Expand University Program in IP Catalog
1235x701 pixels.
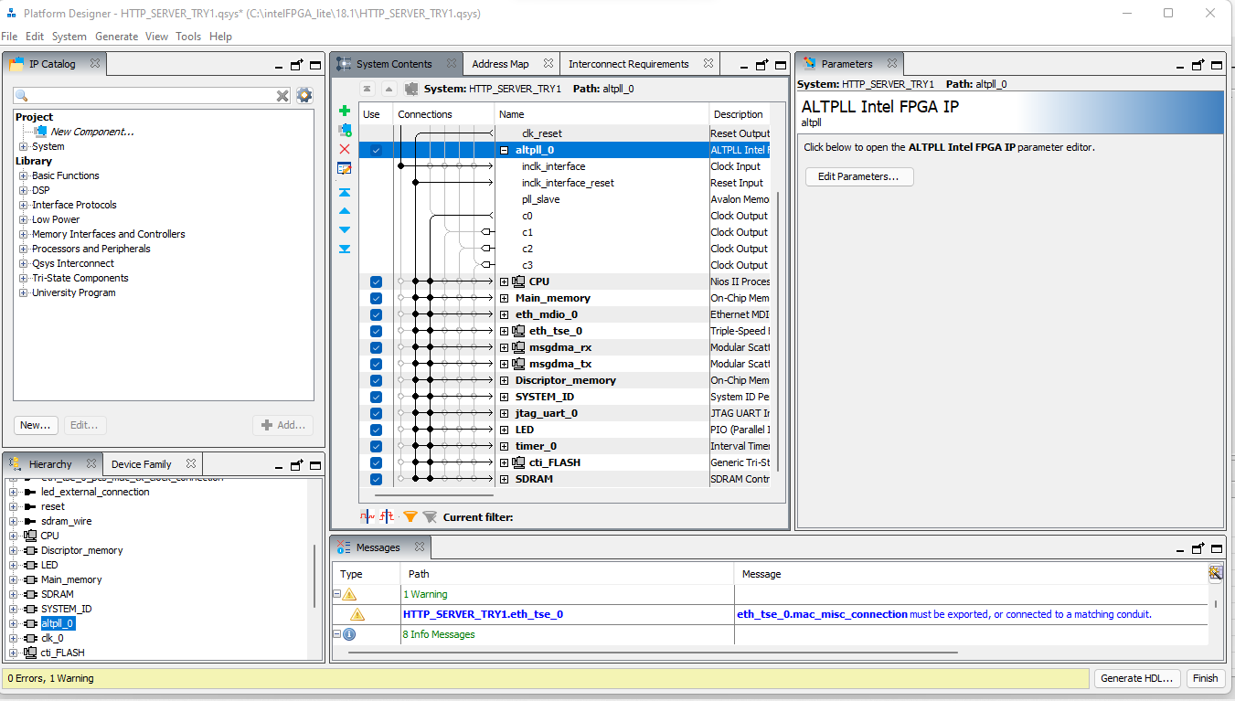pyautogui.click(x=24, y=292)
